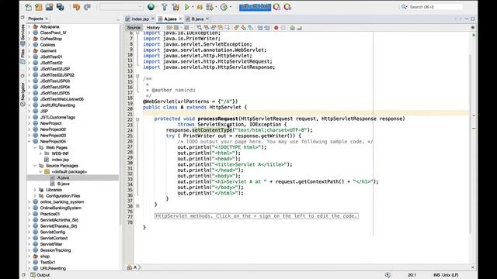Expand the Libraries node
This screenshot has height=279, width=497.
pos(35,190)
